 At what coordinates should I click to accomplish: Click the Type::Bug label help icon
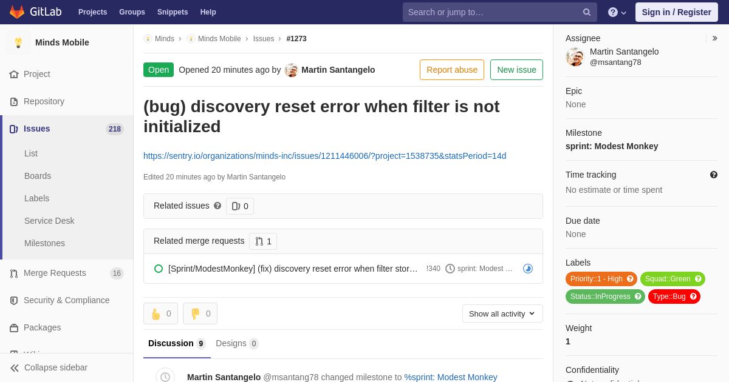pyautogui.click(x=693, y=297)
